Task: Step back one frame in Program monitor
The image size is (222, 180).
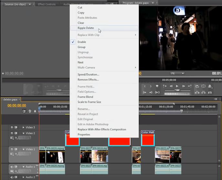Action: (171, 86)
